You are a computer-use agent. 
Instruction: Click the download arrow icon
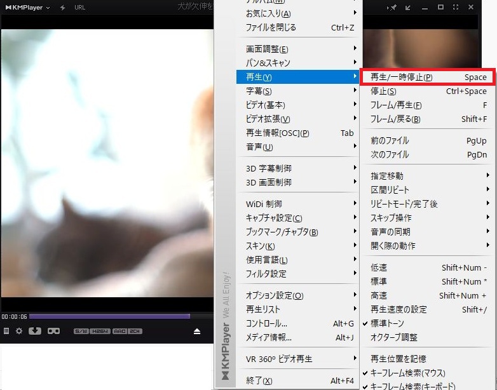(x=35, y=331)
